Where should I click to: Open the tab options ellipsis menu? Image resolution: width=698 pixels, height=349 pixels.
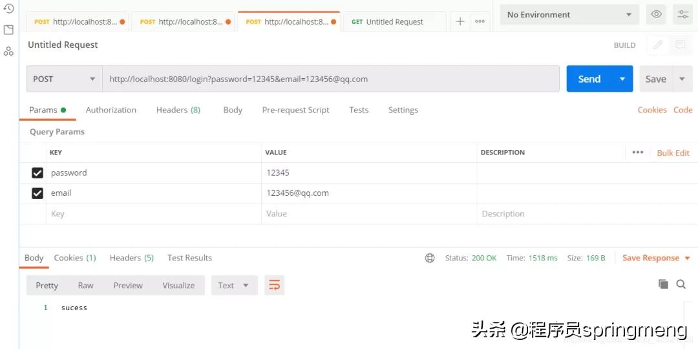(480, 21)
